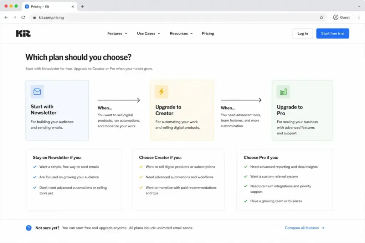Image resolution: width=365 pixels, height=243 pixels.
Task: Click the Guest profile icon
Action: [335, 17]
